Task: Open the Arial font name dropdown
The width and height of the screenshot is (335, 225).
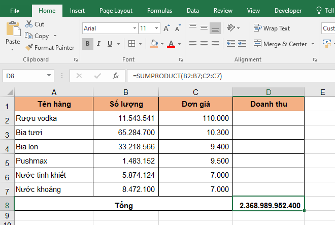Action: (134, 28)
